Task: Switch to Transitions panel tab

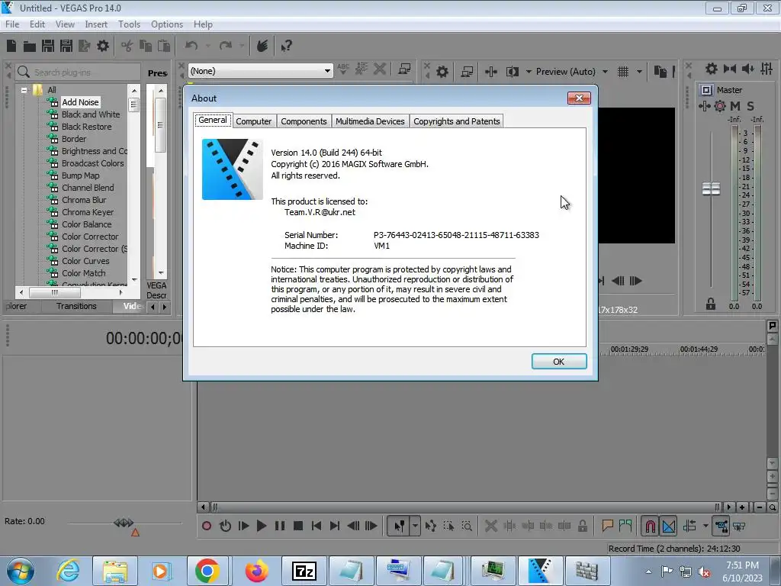Action: (x=76, y=306)
